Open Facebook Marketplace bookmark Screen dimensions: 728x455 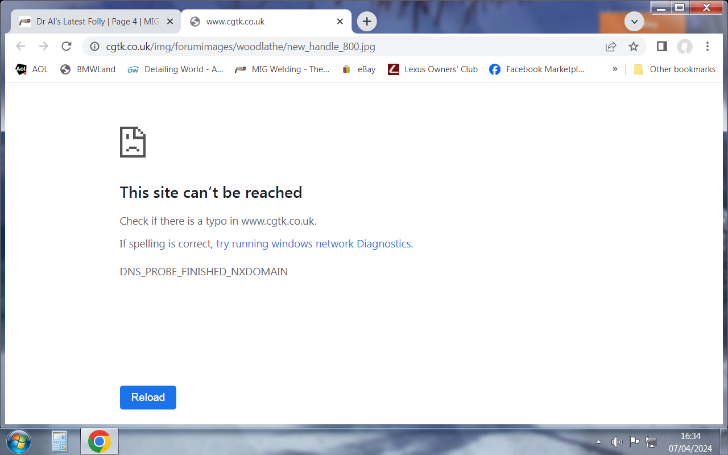coord(537,69)
